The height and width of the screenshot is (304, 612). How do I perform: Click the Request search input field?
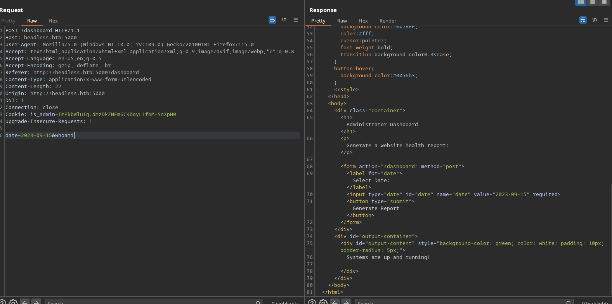(x=154, y=302)
